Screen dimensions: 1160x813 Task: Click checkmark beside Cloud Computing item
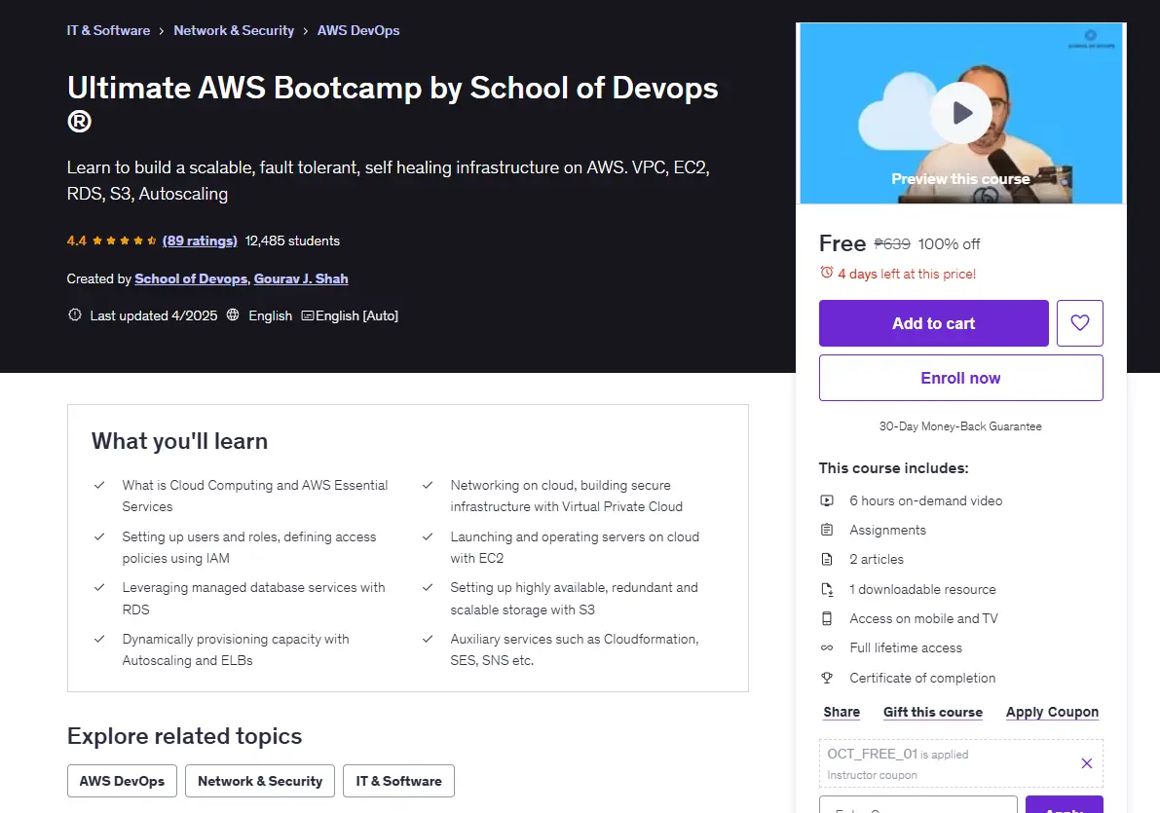coord(99,485)
